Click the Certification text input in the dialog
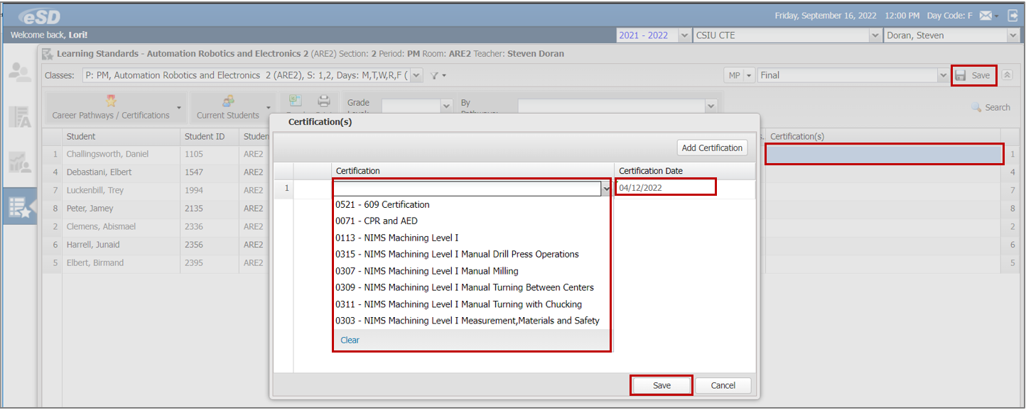Viewport: 1026px width, 410px height. click(467, 189)
